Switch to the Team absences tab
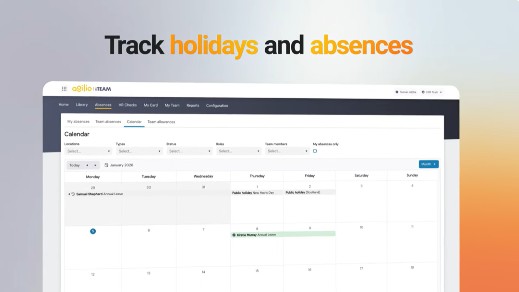Screen dimensions: 519x292 [x=108, y=122]
